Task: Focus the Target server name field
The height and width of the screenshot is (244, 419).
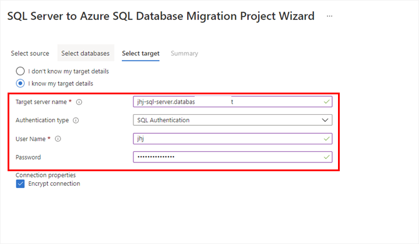Action: coord(233,102)
